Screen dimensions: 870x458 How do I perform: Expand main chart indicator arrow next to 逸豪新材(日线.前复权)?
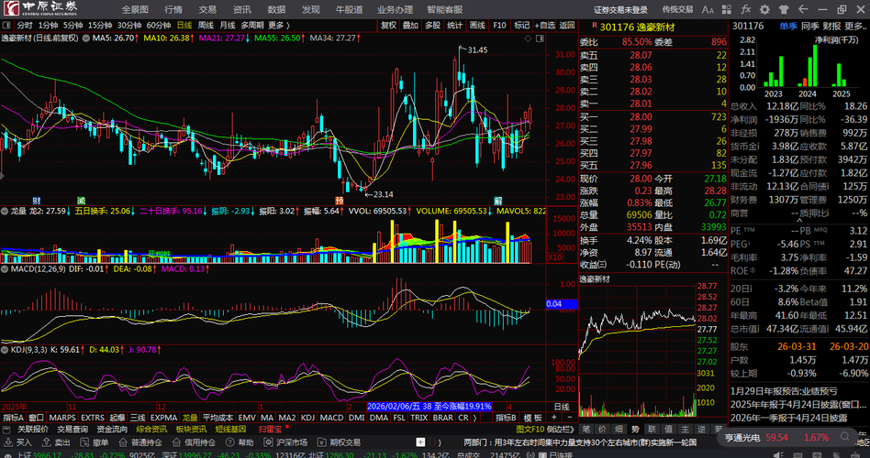[x=86, y=38]
